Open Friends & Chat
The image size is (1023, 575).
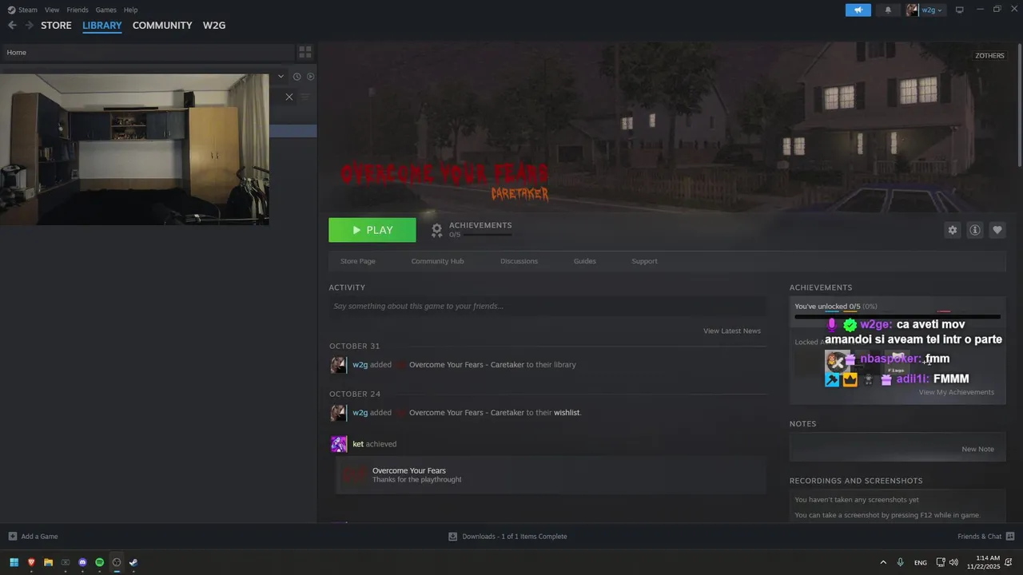click(985, 537)
